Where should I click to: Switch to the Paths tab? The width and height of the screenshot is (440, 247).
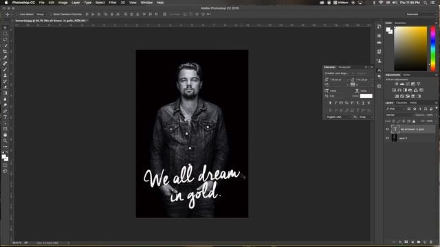tap(413, 103)
